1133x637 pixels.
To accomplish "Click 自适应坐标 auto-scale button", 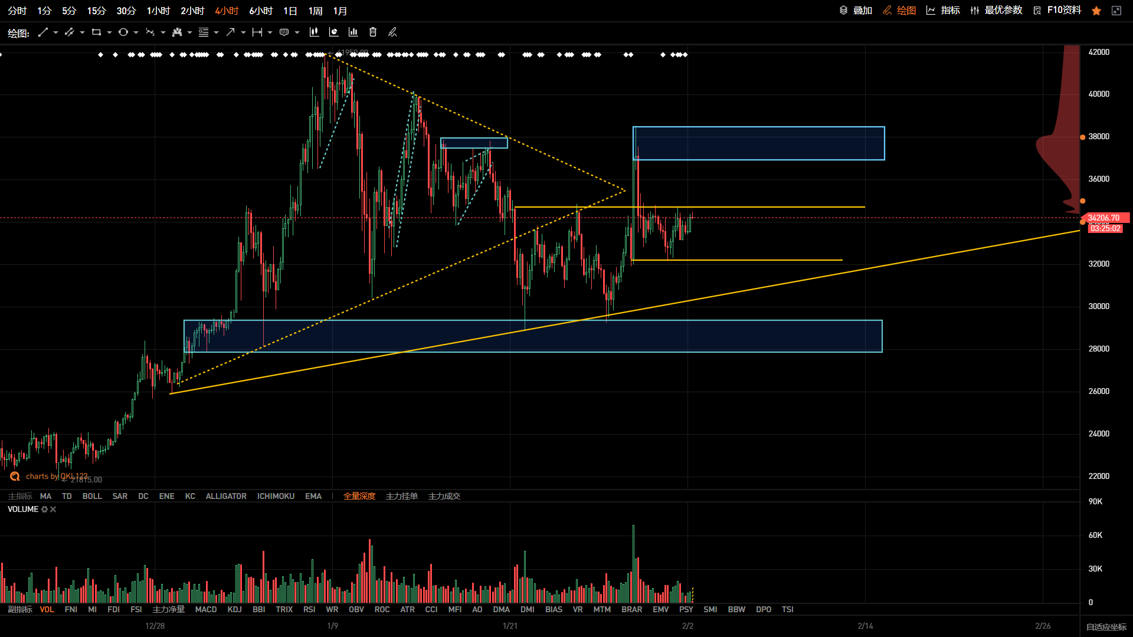I will [x=1106, y=626].
